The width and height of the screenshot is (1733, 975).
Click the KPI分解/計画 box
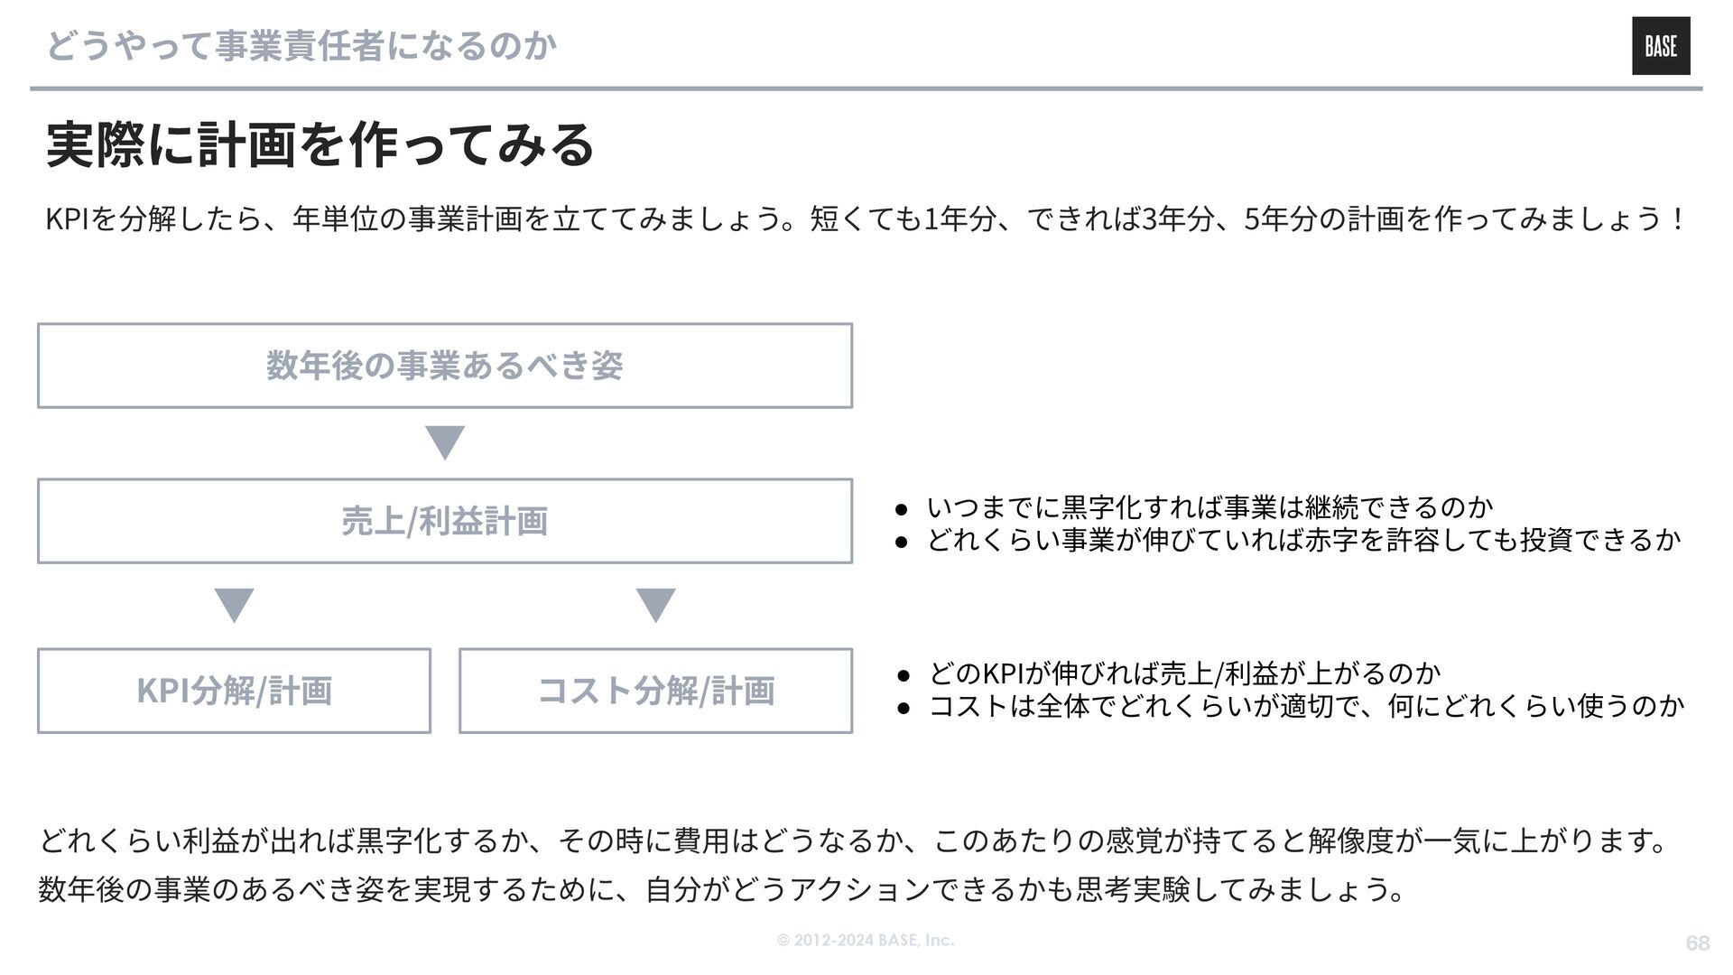(235, 691)
